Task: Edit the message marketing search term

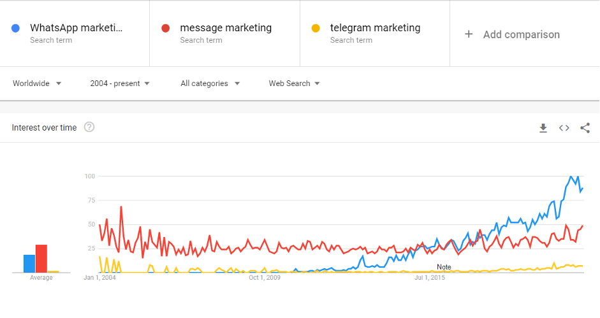Action: click(x=226, y=28)
